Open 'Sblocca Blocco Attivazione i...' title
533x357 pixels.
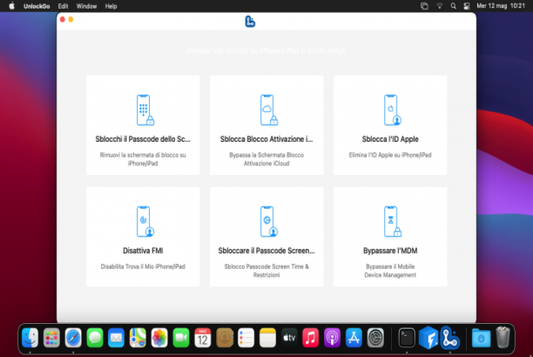[266, 139]
